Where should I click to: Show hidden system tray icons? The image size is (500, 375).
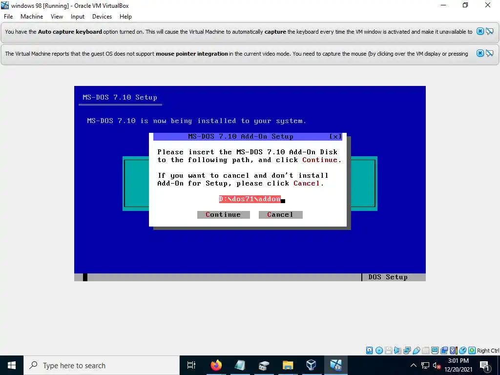[x=413, y=365]
